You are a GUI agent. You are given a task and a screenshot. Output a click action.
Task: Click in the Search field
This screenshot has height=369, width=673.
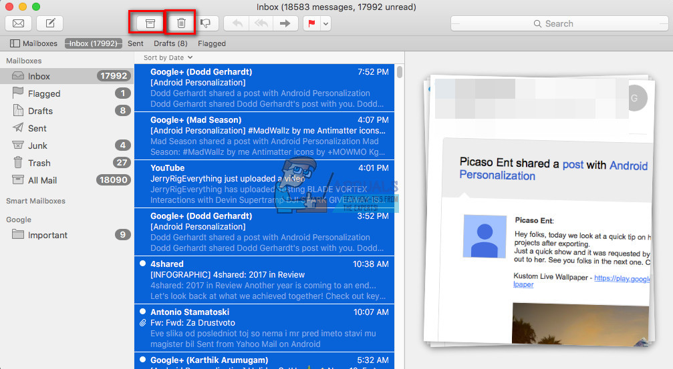coord(559,23)
